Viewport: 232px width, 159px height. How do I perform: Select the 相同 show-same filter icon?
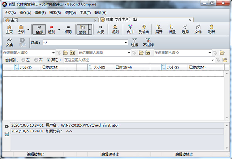68,29
